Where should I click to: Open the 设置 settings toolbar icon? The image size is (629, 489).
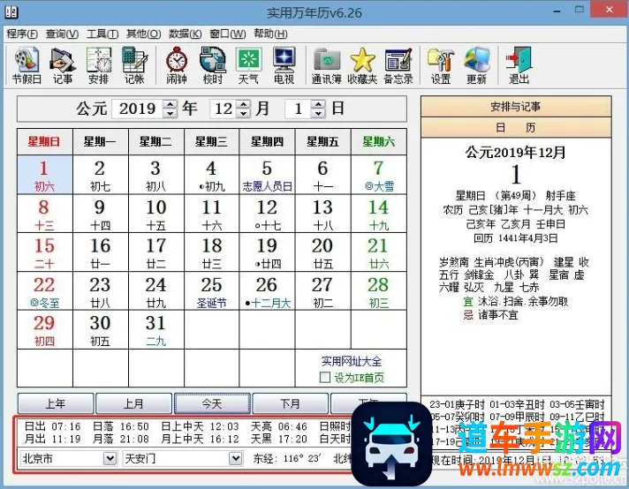point(440,65)
